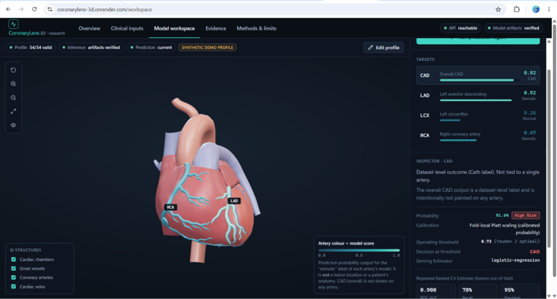Toggle the eye visibility icon in viewer toolbar

tap(13, 125)
